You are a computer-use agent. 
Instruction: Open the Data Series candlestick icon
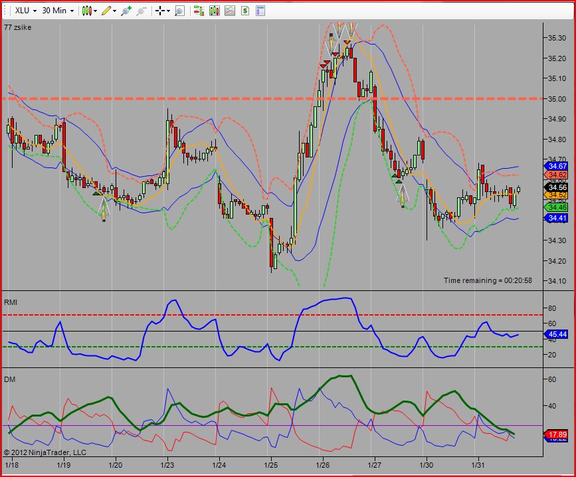tap(215, 11)
